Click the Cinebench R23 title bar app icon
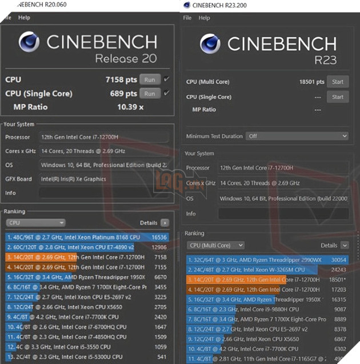Image resolution: width=360 pixels, height=364 pixels. (x=187, y=5)
